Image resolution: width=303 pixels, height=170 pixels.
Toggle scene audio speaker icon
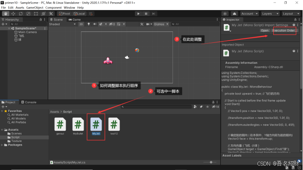coord(95,24)
